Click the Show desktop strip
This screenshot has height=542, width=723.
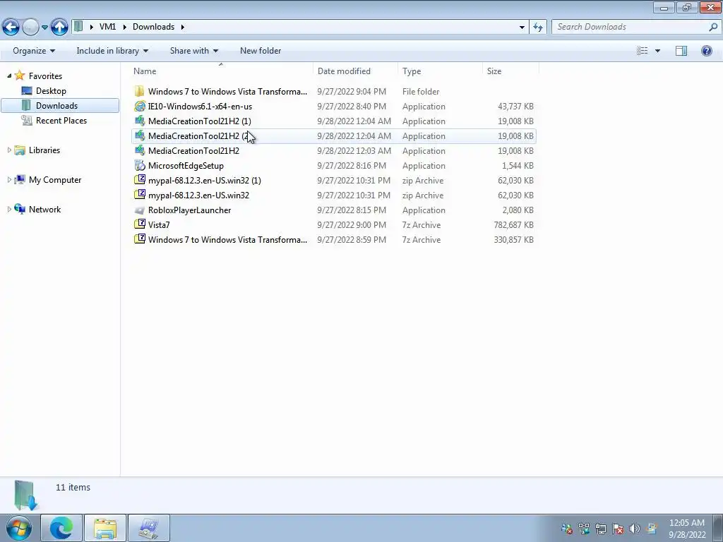[x=717, y=528]
